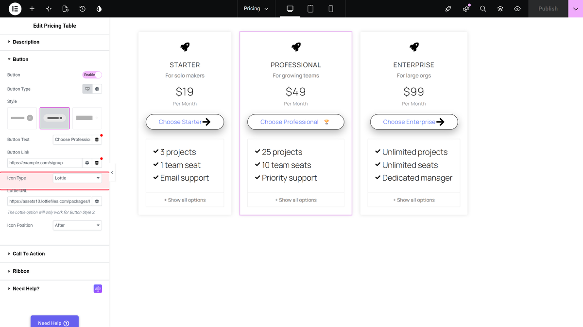This screenshot has width=583, height=327.
Task: Select the popup Button Type icon
Action: click(x=87, y=89)
